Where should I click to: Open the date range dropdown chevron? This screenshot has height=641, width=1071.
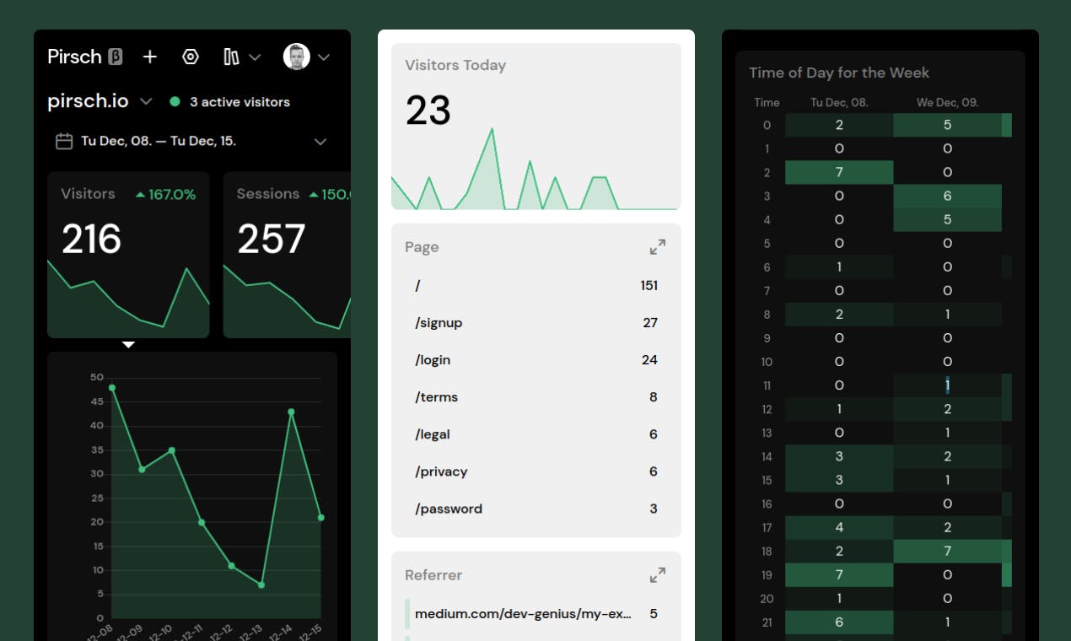pyautogui.click(x=320, y=142)
